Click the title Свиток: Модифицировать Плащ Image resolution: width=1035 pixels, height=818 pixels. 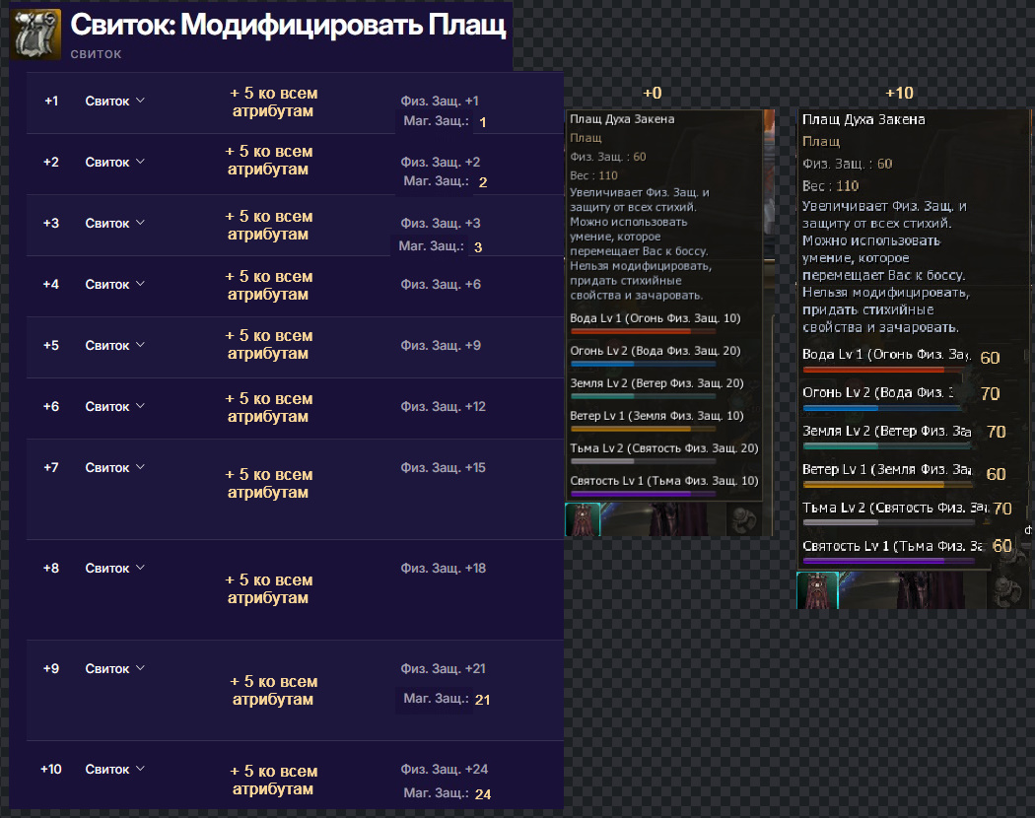click(288, 26)
